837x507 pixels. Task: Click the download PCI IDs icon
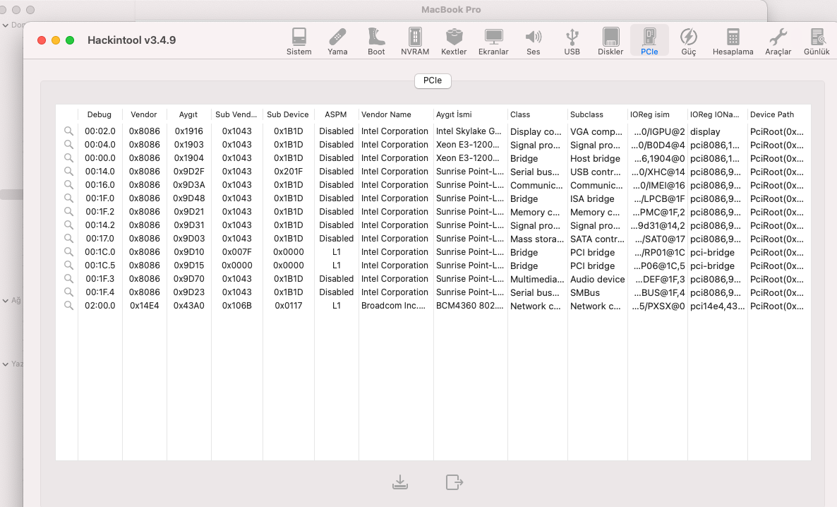coord(400,482)
